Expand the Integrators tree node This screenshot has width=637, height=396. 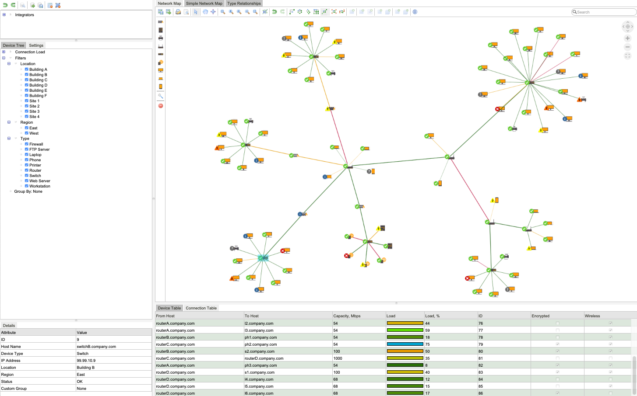pyautogui.click(x=4, y=15)
